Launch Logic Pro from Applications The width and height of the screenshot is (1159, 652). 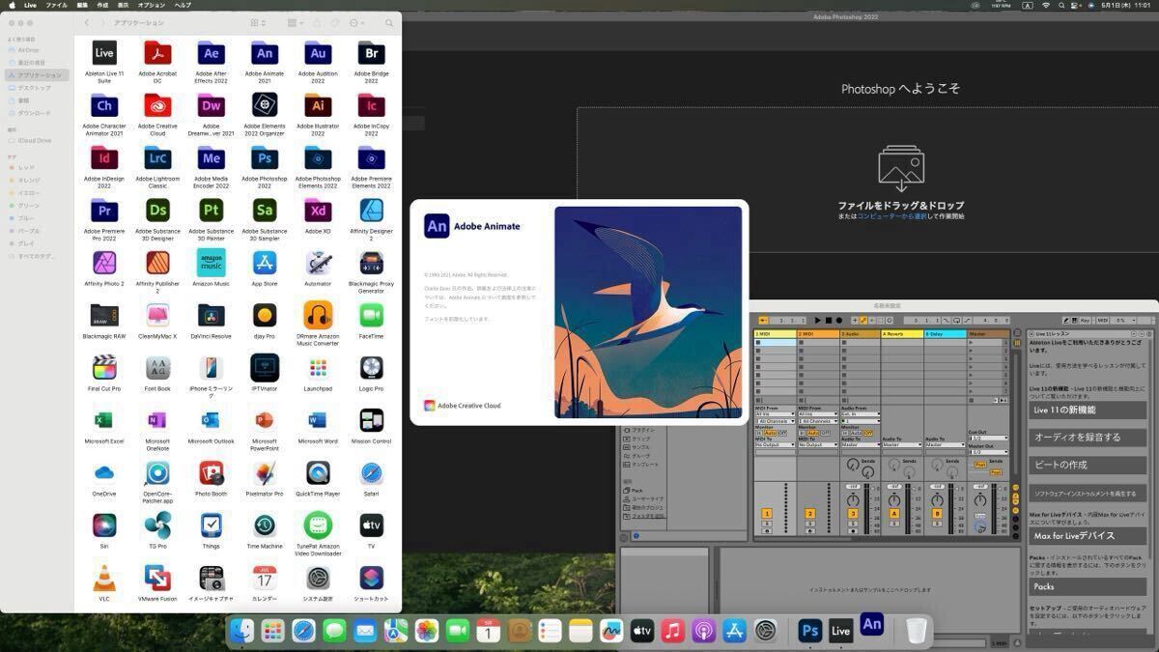(372, 367)
